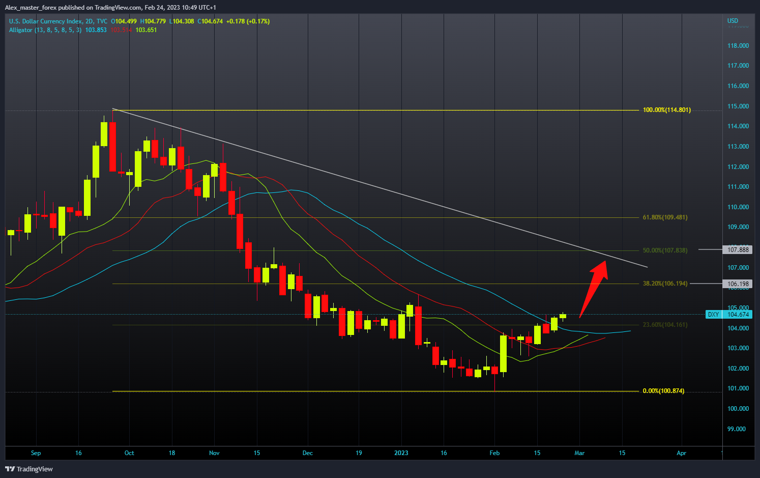The height and width of the screenshot is (478, 760).
Task: Click the Sep label on time axis
Action: [x=36, y=453]
